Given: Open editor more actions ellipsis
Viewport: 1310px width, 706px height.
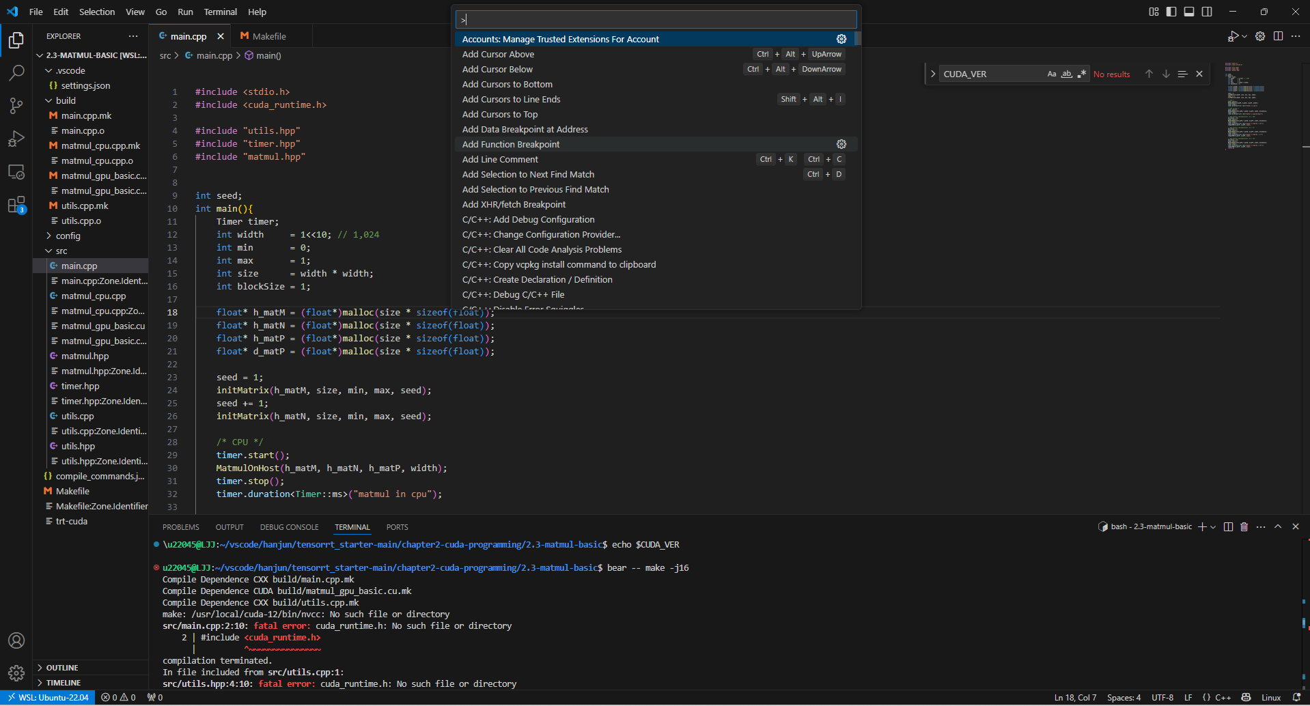Looking at the screenshot, I should [x=1296, y=36].
